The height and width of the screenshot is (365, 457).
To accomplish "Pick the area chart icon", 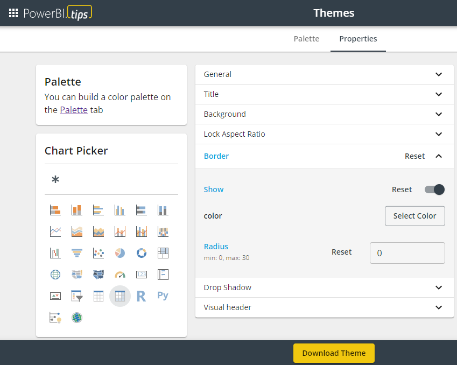I will (x=77, y=231).
